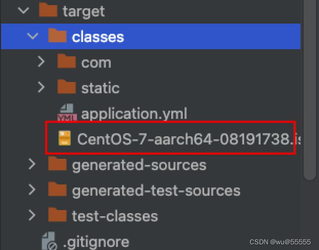The height and width of the screenshot is (250, 319).
Task: Select the application.yml file label
Action: [x=134, y=113]
